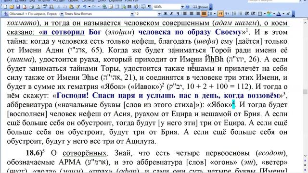The image size is (308, 173).
Task: Save the document with the floppy icon
Action: (18, 7)
